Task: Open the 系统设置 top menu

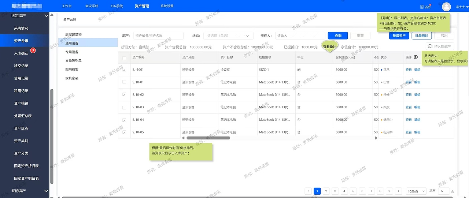Action: coord(167,6)
